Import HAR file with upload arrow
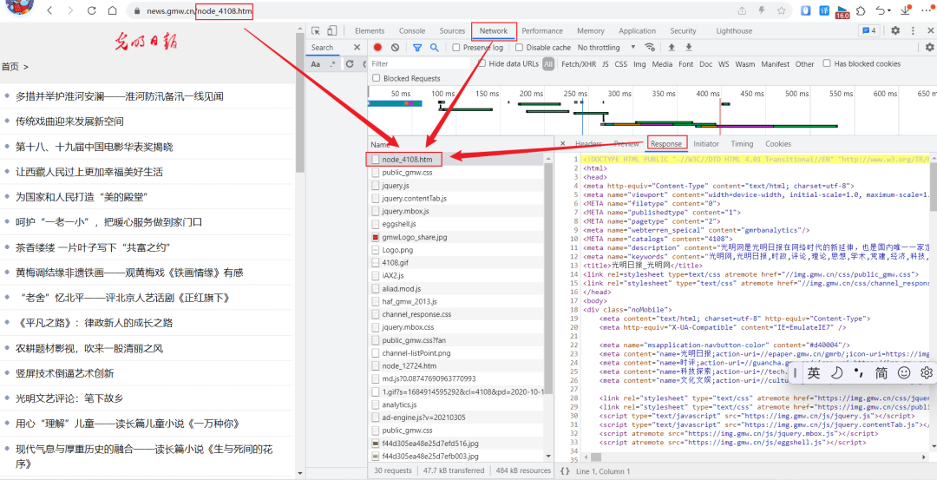Viewport: 937px width, 480px height. tap(671, 48)
